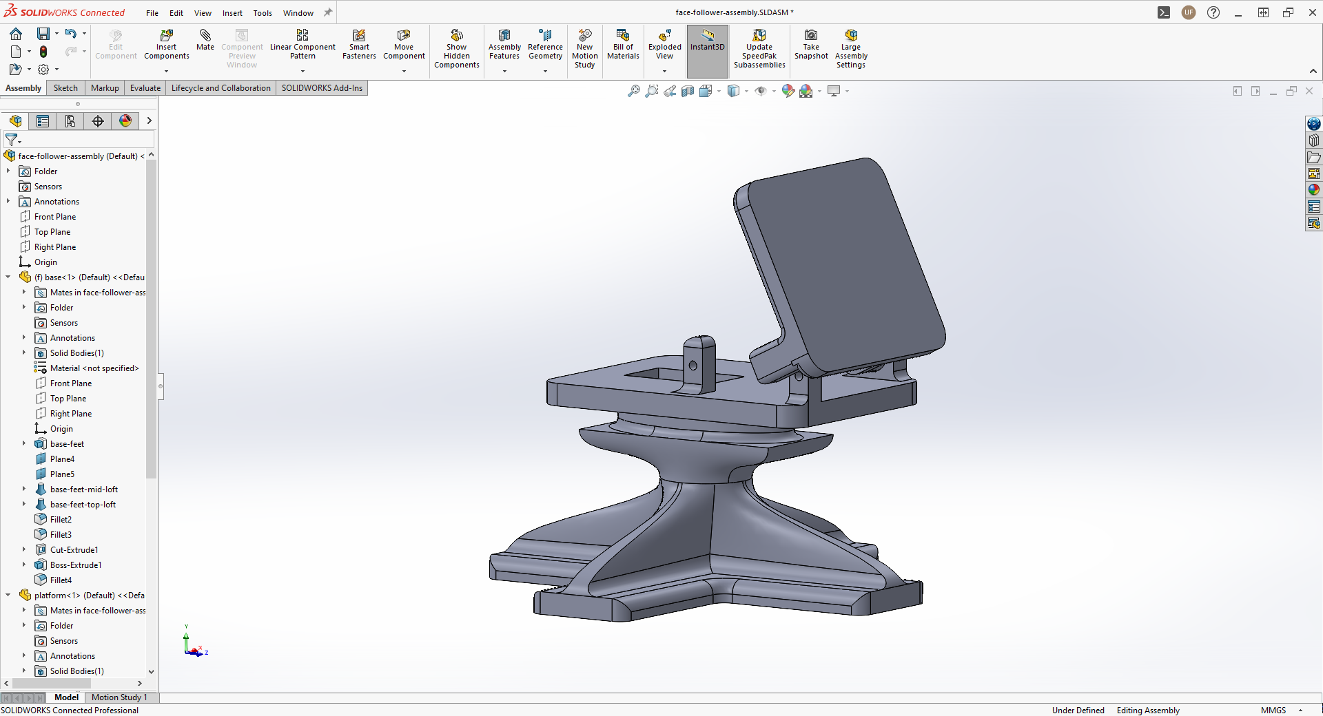Open the Linear Component Pattern dropdown arrow
Screen dimensions: 1323x716
302,71
